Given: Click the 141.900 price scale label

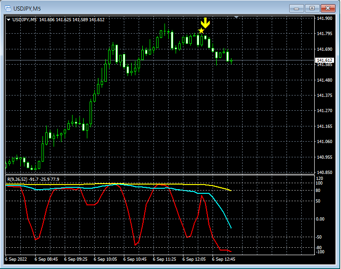Looking at the screenshot, I should (324, 18).
